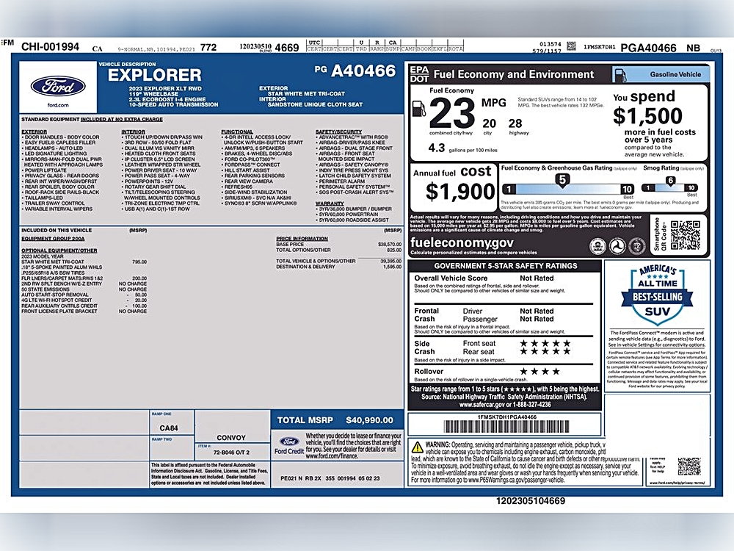Open the fueleconomy.gov link
Image resolution: width=734 pixels, height=551 pixels.
(462, 242)
